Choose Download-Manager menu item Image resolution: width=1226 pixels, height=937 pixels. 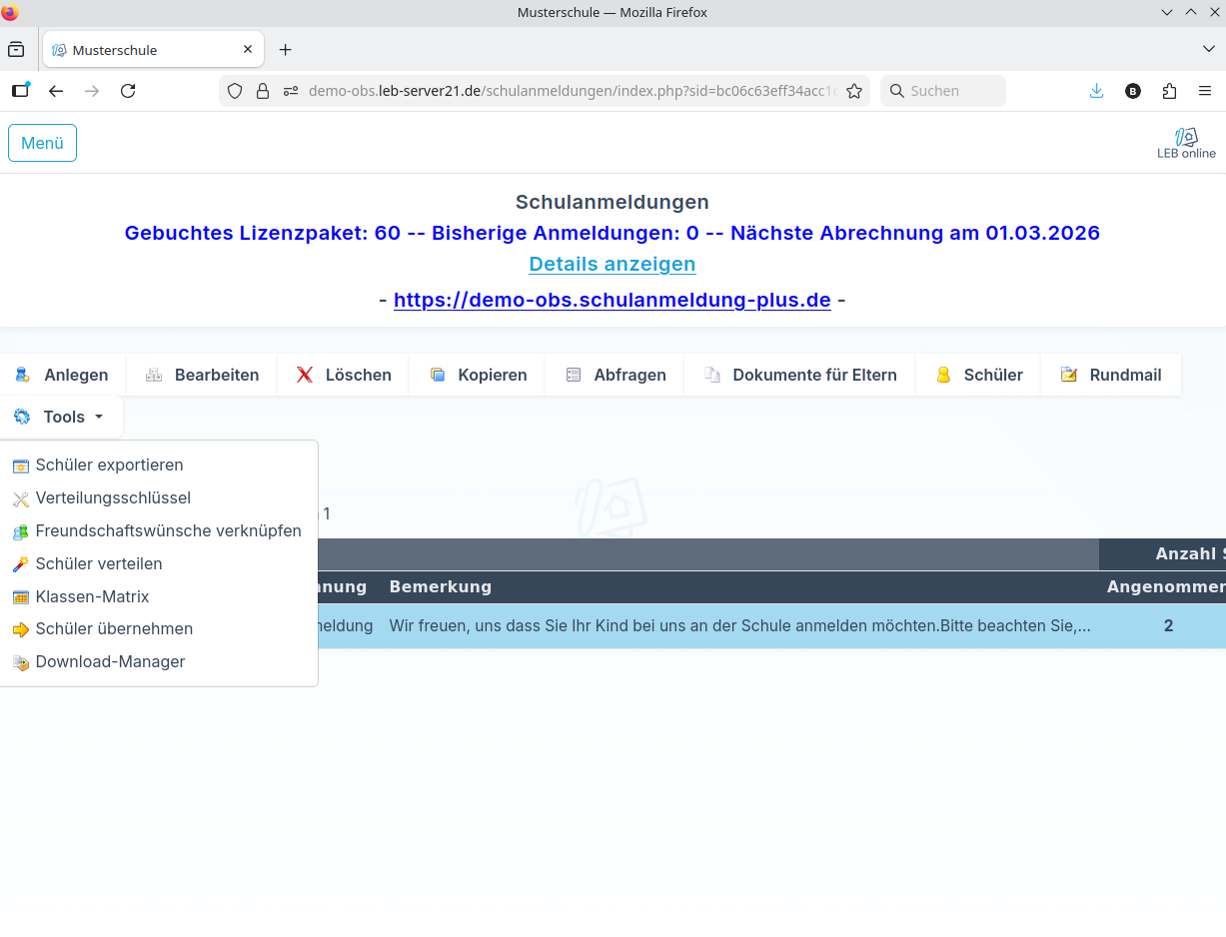tap(110, 662)
